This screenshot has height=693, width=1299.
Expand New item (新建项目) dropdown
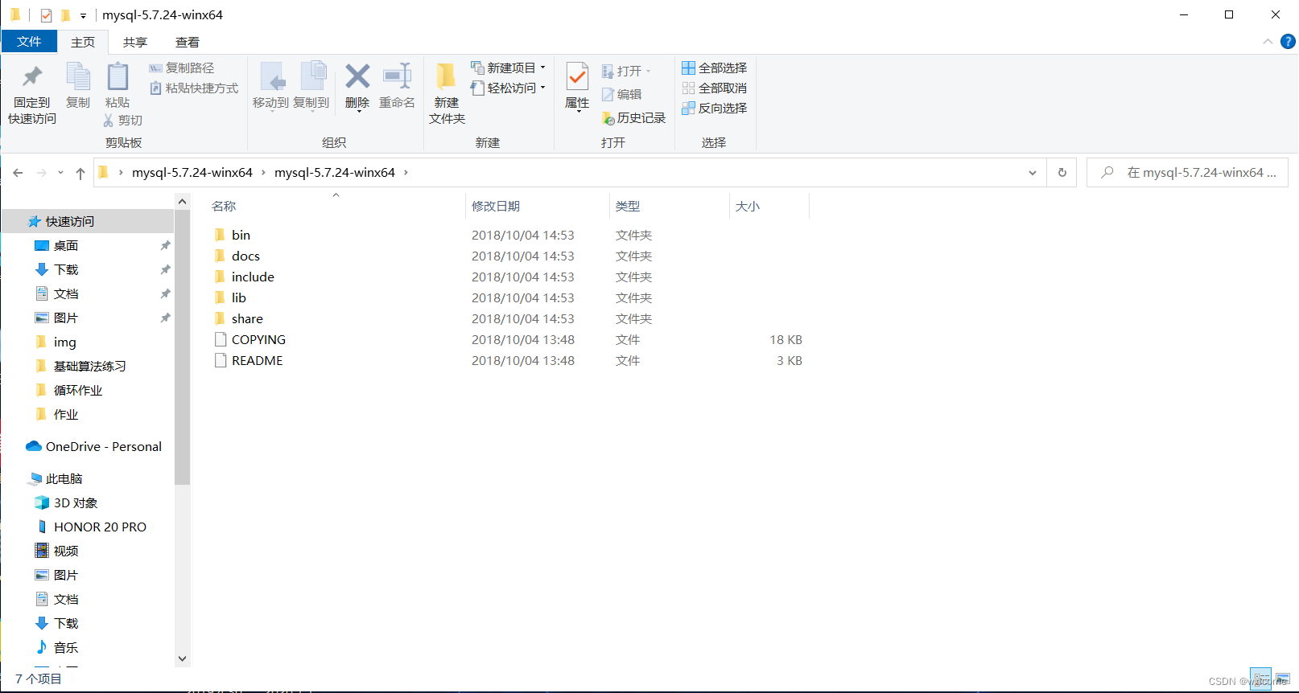coord(543,68)
